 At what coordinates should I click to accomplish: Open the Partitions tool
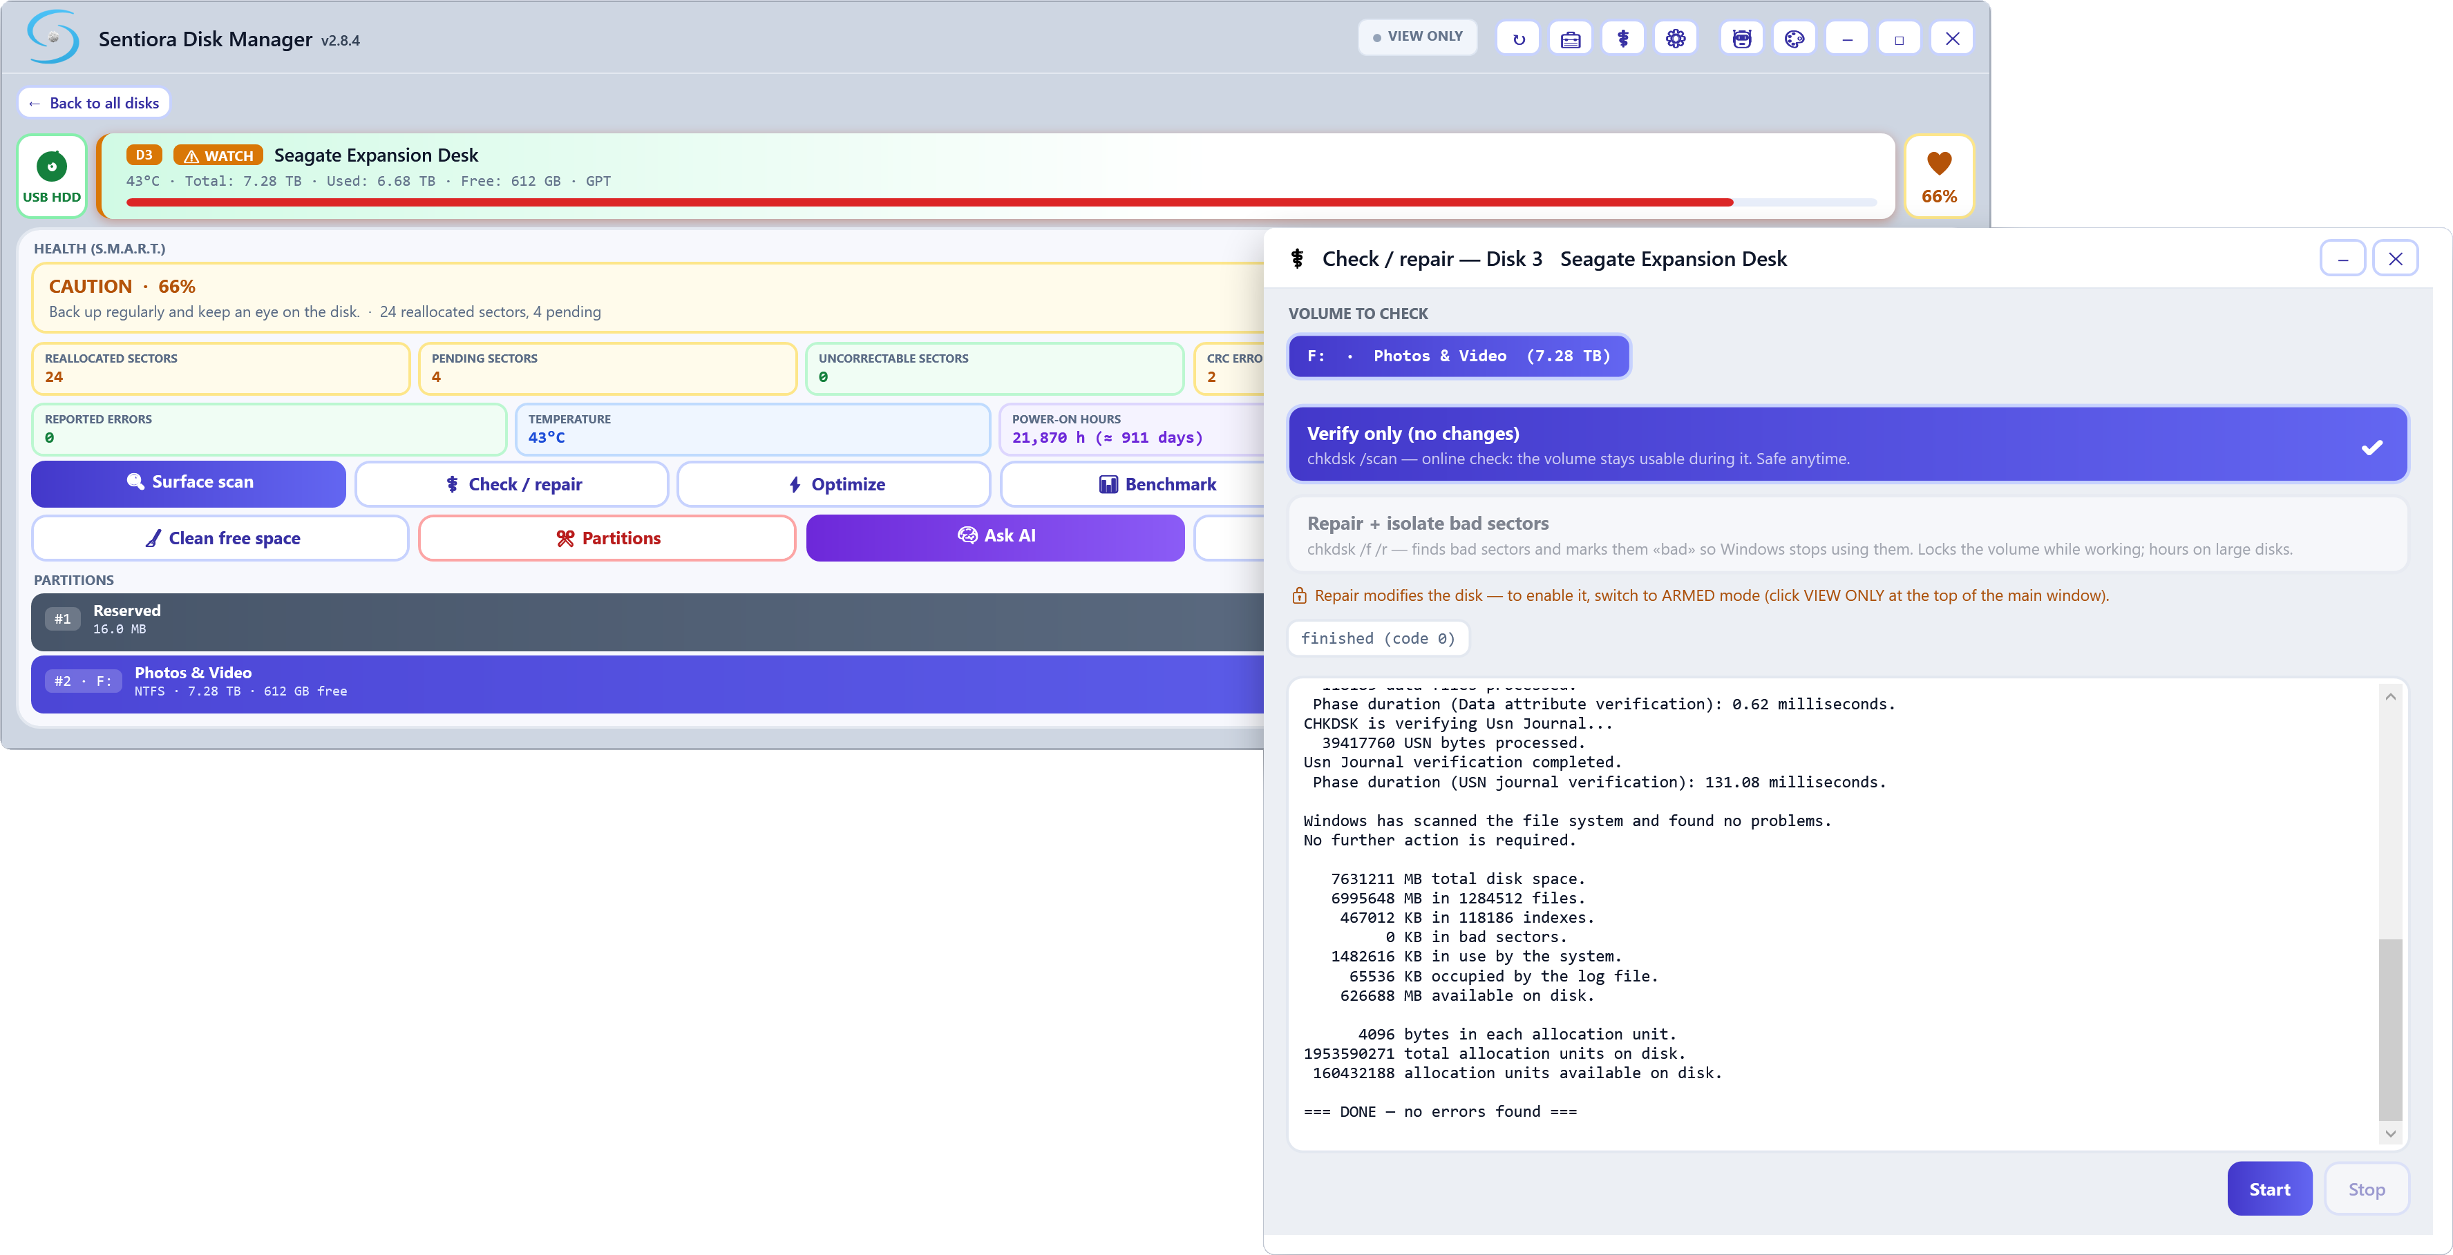coord(607,539)
